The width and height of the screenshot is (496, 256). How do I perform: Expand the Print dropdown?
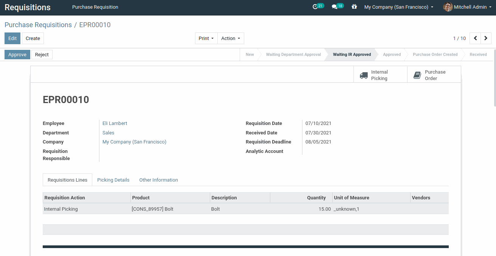click(206, 38)
